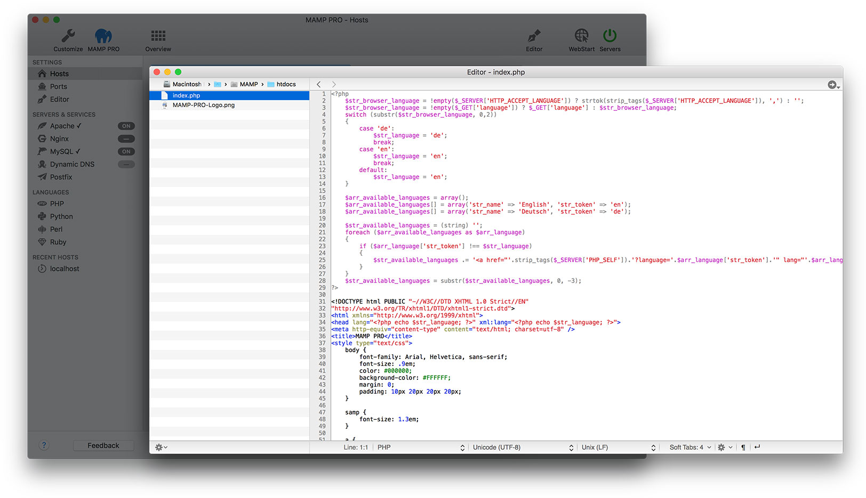Toggle Dynamic DNS switch
The image size is (866, 498).
click(126, 165)
